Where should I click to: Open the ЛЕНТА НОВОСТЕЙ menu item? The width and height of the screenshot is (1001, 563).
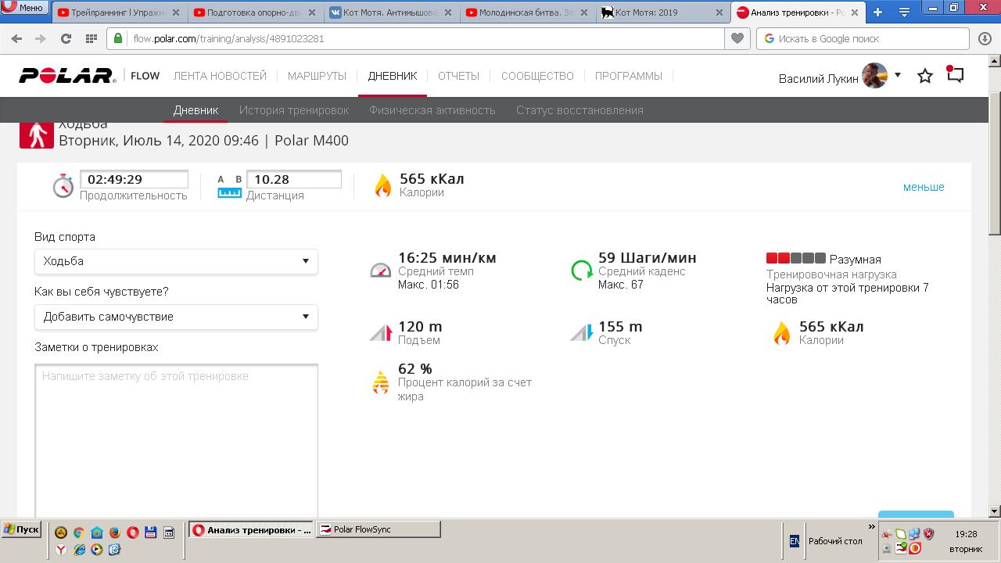pos(220,76)
